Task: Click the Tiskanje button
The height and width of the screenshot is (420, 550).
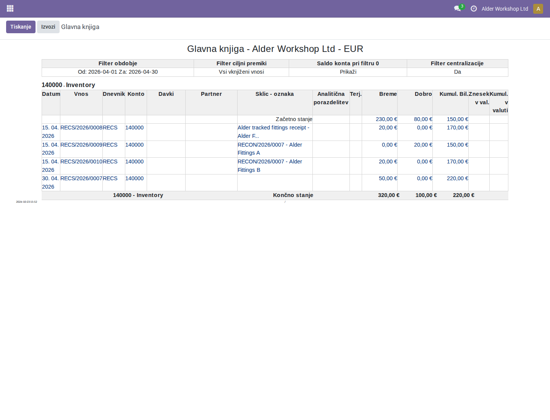Action: pos(21,27)
